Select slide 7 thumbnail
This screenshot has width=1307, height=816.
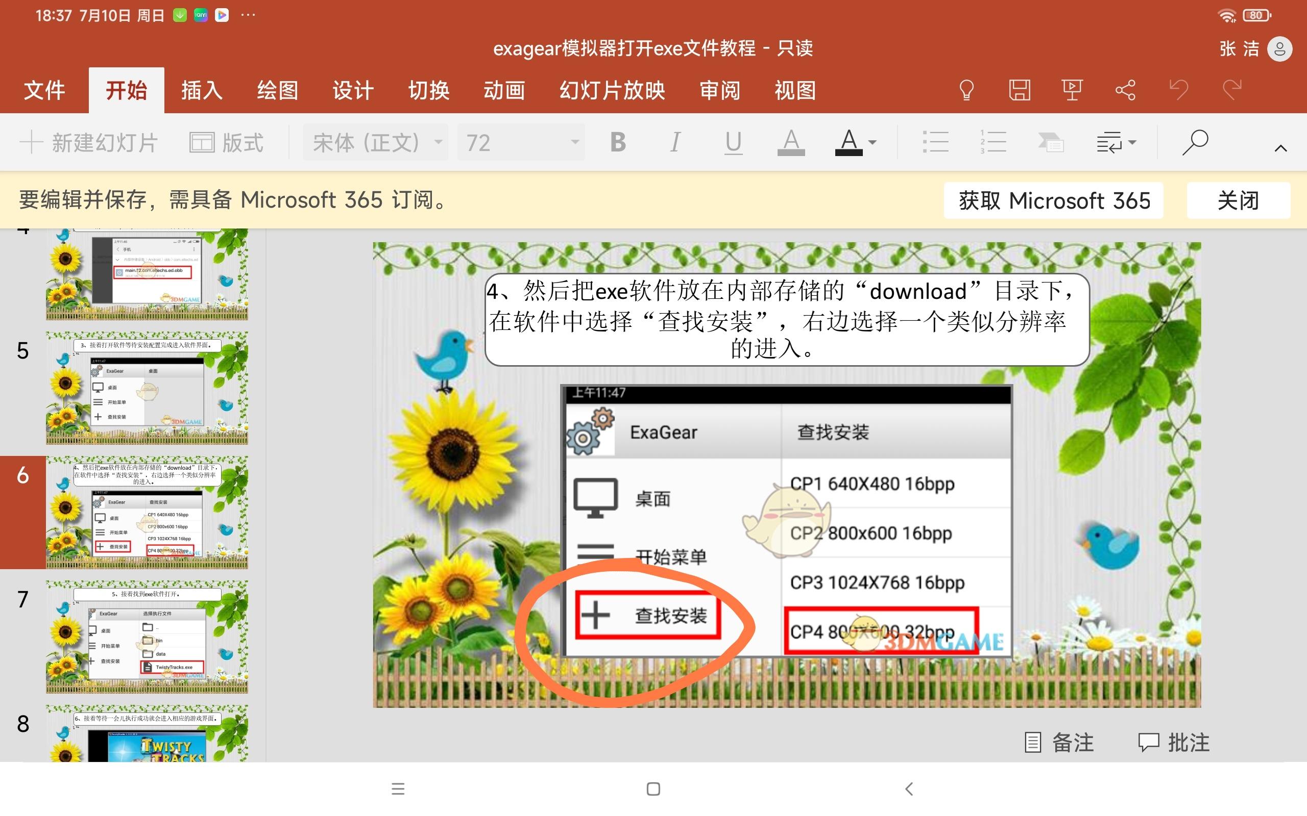147,637
